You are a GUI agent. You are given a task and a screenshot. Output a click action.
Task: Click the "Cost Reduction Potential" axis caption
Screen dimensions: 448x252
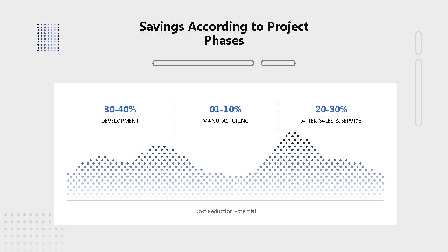coord(225,211)
